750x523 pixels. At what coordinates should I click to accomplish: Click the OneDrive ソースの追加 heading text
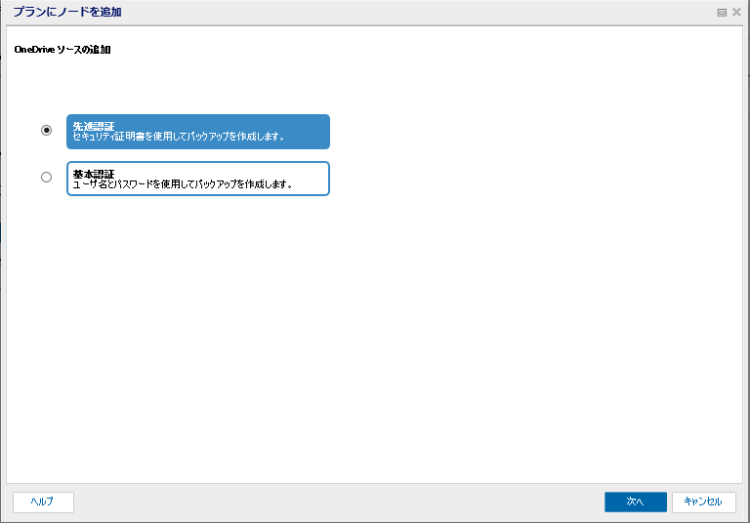pyautogui.click(x=62, y=50)
